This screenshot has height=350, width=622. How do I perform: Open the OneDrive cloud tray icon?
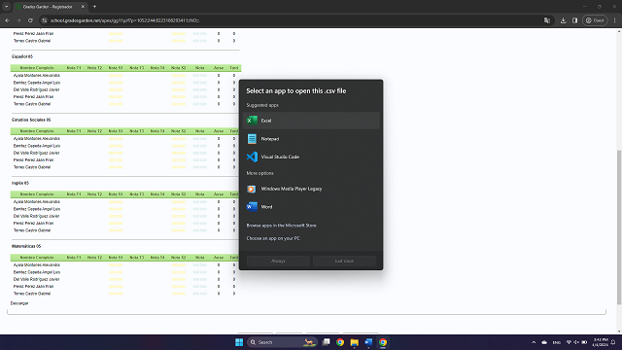point(544,342)
